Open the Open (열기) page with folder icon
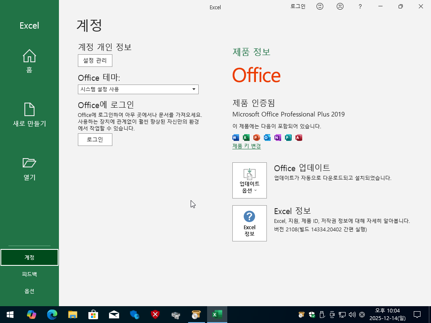431x323 pixels. click(x=29, y=169)
